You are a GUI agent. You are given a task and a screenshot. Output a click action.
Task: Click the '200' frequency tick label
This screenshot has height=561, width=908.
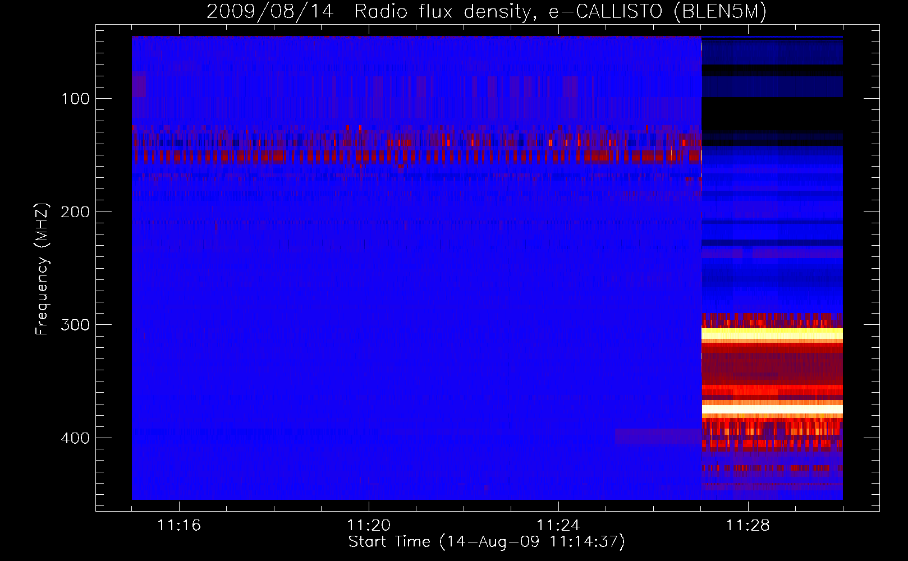pos(75,211)
